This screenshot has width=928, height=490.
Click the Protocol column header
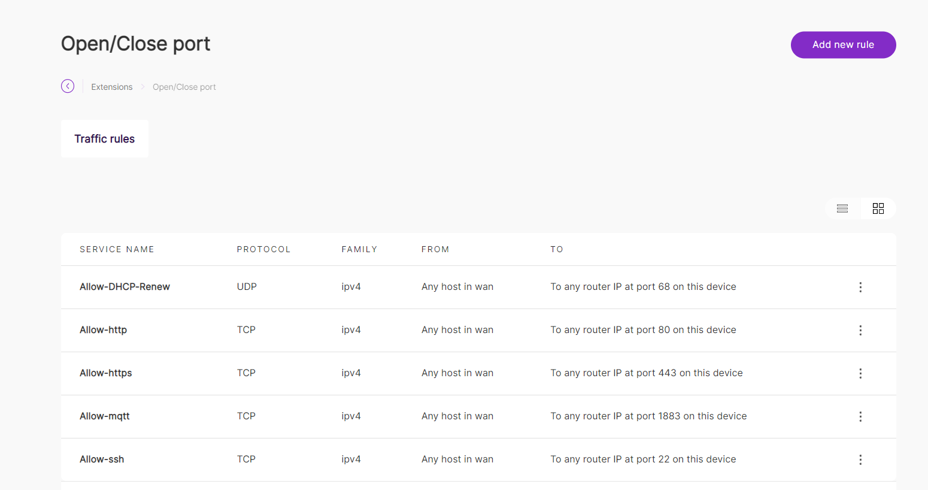[x=263, y=249]
